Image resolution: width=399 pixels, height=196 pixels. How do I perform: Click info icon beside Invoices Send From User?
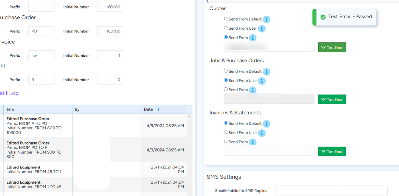point(262,133)
